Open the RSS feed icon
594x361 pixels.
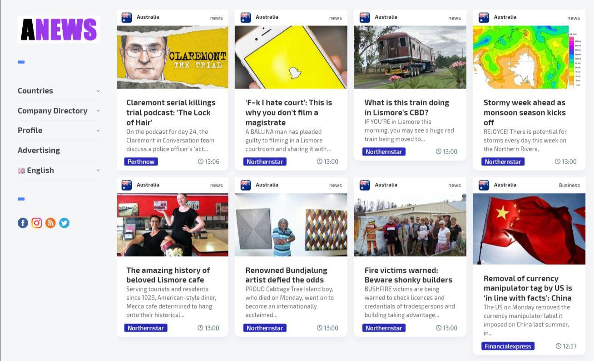pos(50,223)
